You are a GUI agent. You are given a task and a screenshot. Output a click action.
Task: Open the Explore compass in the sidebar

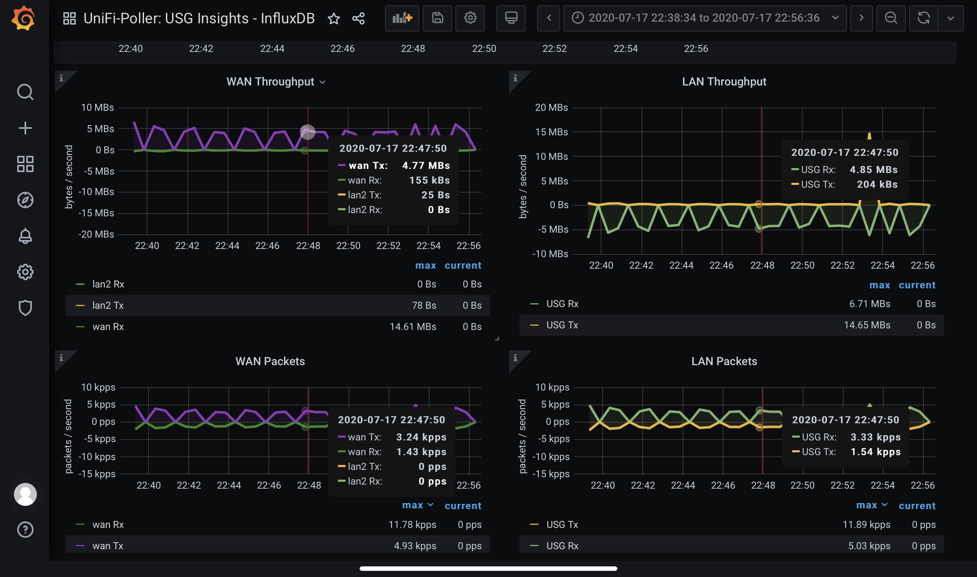coord(25,200)
